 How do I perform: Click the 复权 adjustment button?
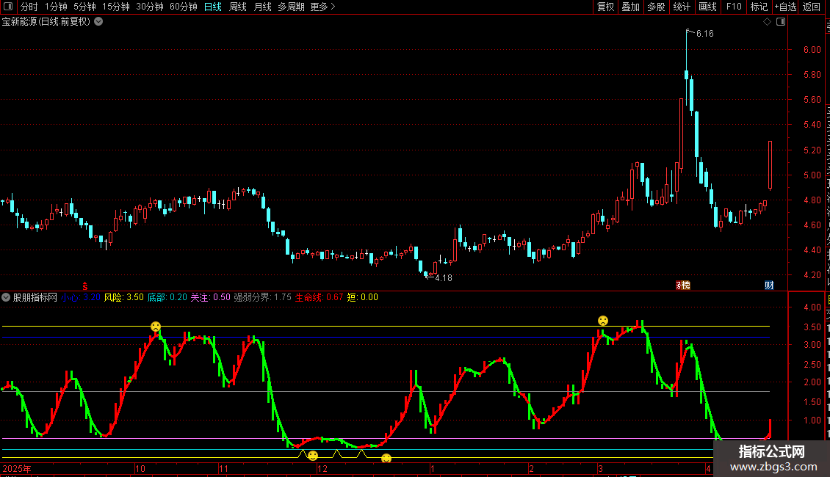605,7
